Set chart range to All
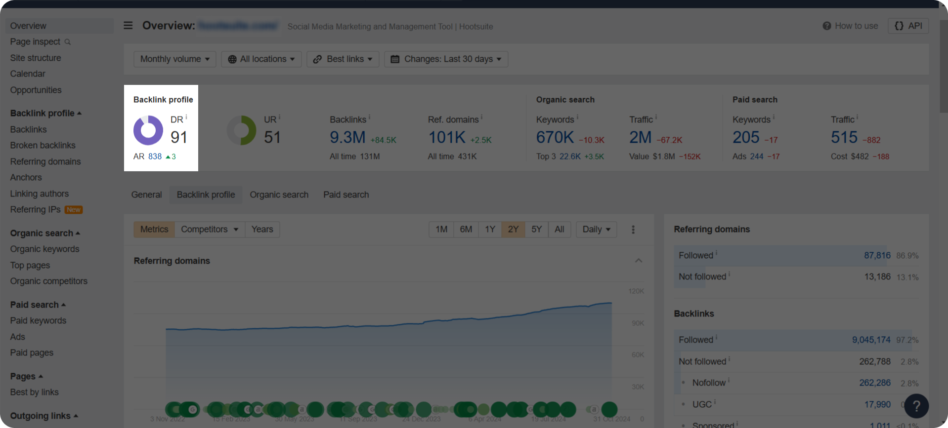The width and height of the screenshot is (948, 428). [x=560, y=230]
